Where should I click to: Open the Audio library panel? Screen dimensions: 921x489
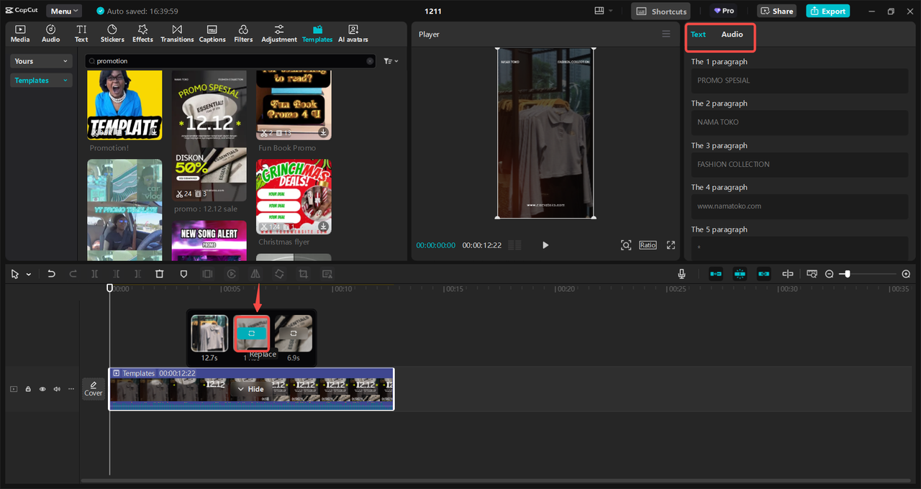(51, 33)
